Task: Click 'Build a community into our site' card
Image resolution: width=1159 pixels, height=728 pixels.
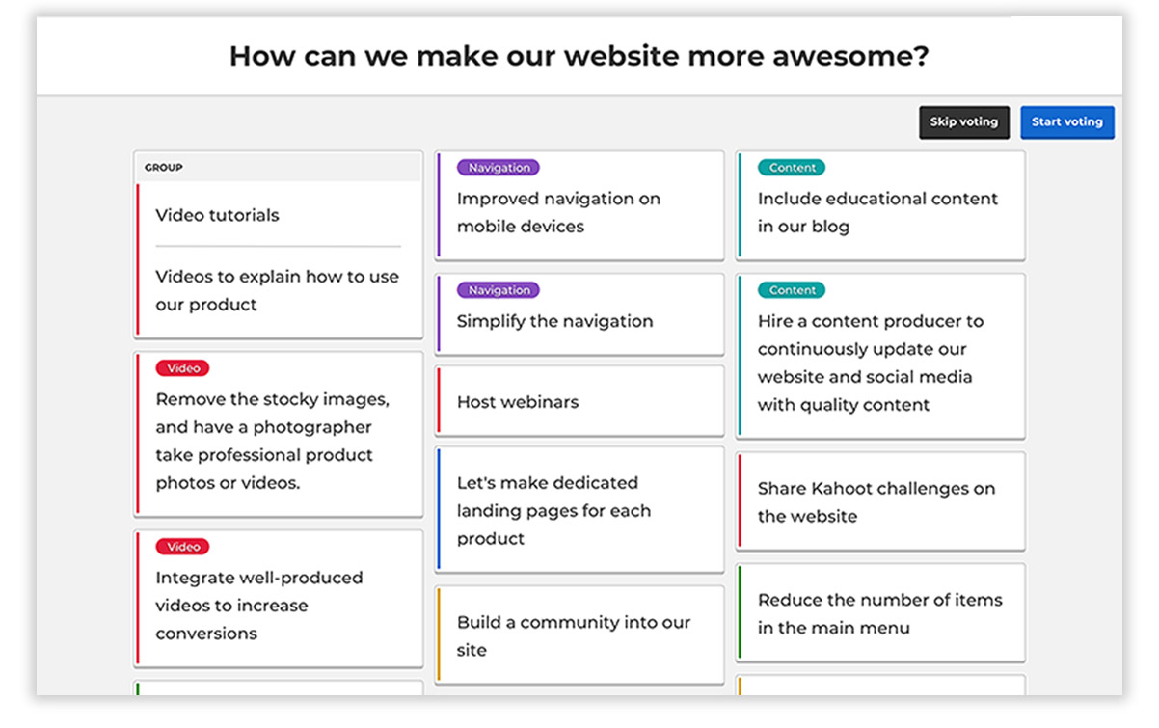Action: click(x=579, y=635)
